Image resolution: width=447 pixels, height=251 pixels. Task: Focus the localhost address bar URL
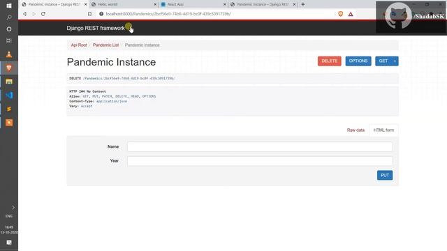click(168, 14)
